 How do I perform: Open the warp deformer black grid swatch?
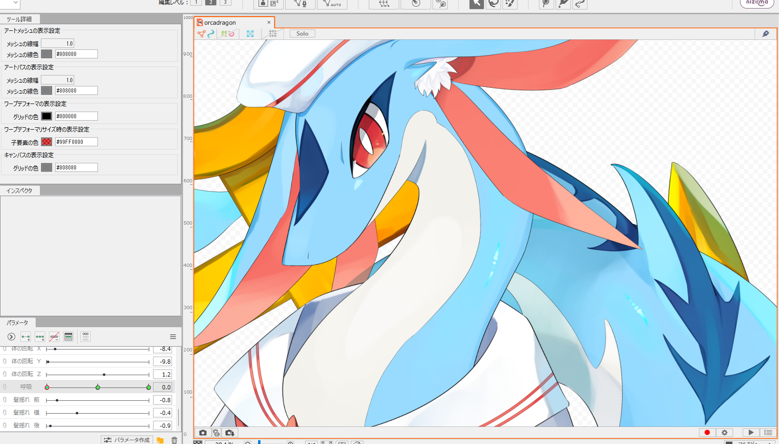(x=47, y=116)
